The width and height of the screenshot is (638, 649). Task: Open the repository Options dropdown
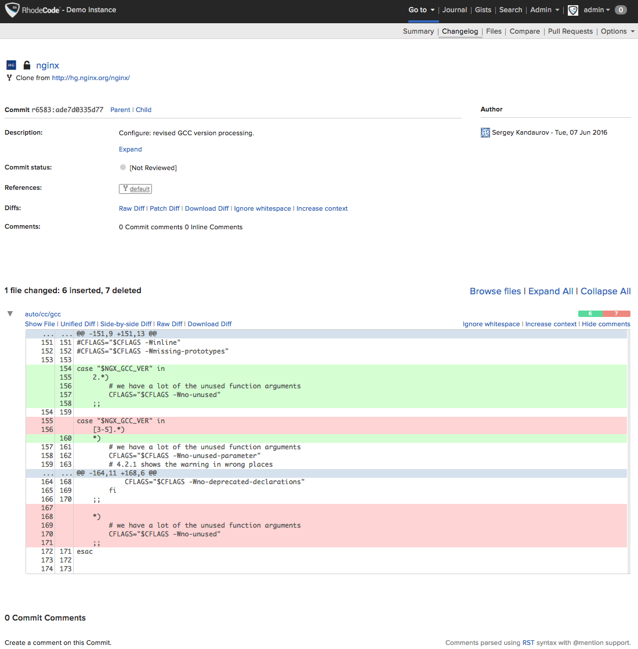point(617,31)
